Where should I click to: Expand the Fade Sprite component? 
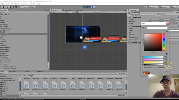pyautogui.click(x=128, y=42)
